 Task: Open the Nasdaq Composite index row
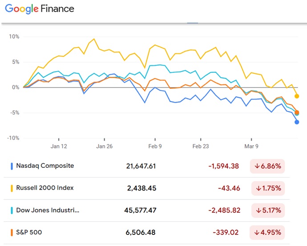click(147, 166)
